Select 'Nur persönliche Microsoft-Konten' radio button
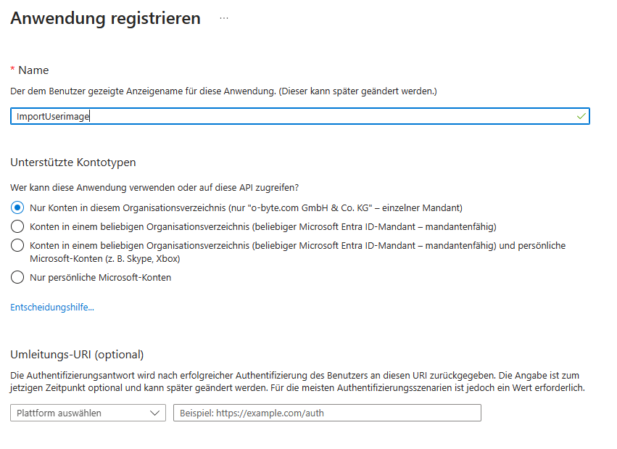 point(17,277)
